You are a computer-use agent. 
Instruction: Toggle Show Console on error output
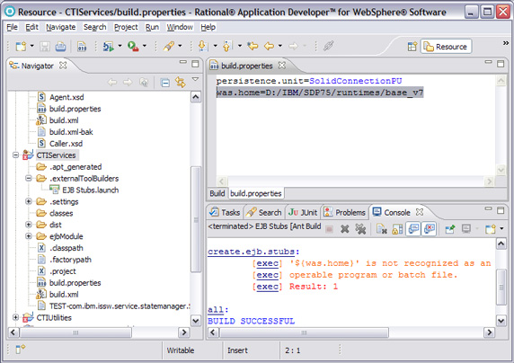point(430,228)
